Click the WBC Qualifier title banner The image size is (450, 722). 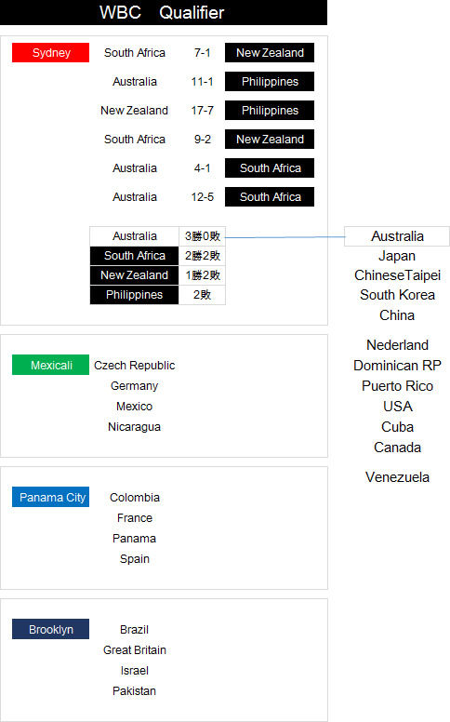coord(164,12)
